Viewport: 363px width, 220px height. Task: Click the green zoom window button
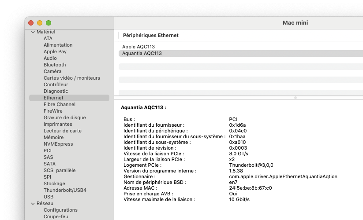[x=49, y=23]
